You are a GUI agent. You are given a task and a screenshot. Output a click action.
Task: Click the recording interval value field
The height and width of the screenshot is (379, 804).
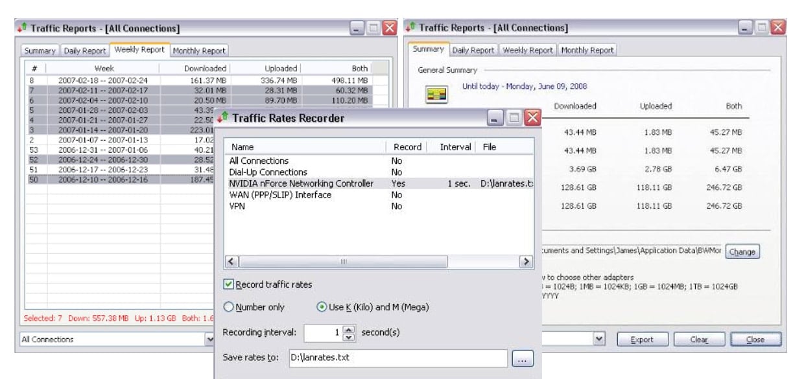[323, 333]
